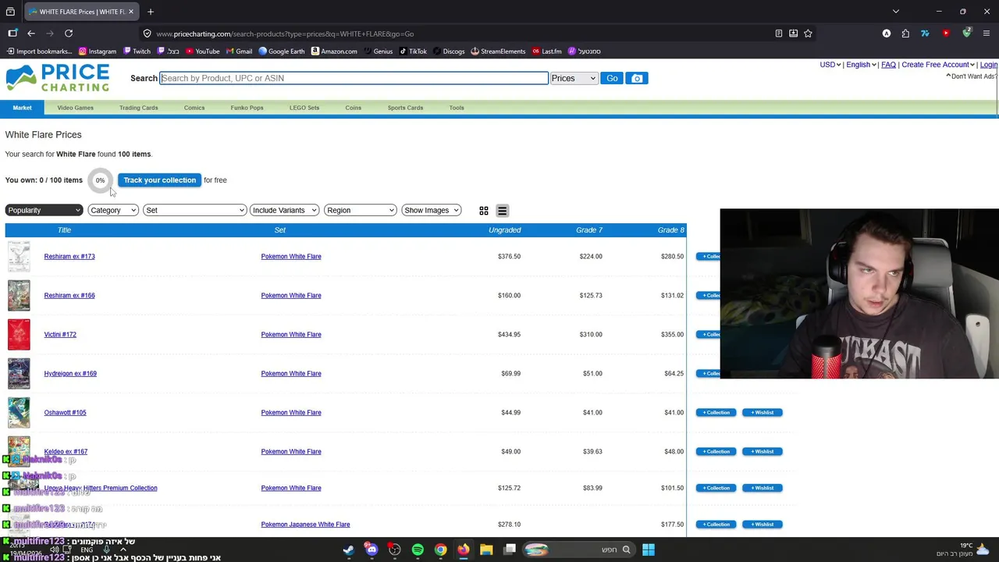Open Create Free Account link
The image size is (999, 562).
point(936,65)
